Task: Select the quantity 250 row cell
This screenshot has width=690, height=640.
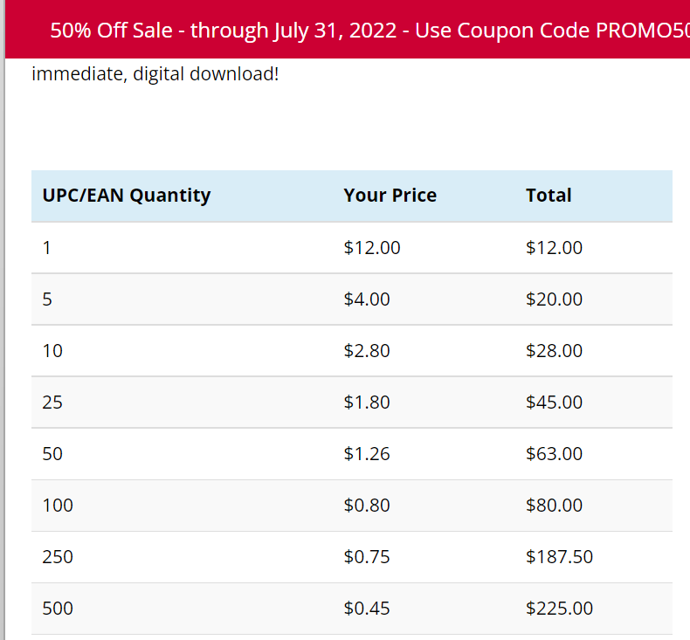Action: click(58, 557)
